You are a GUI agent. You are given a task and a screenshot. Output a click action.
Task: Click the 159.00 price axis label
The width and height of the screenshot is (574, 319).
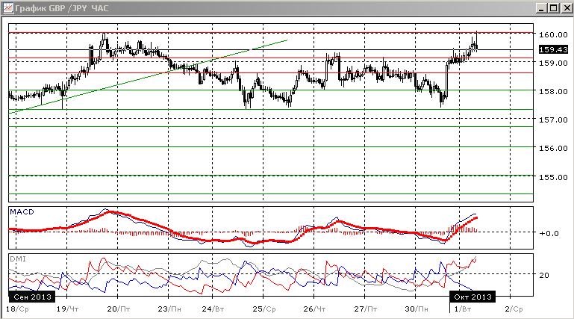[553, 63]
